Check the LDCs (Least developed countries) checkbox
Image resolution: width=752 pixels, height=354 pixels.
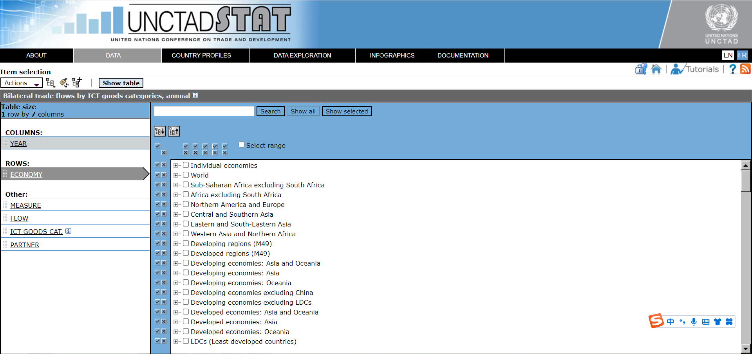186,341
